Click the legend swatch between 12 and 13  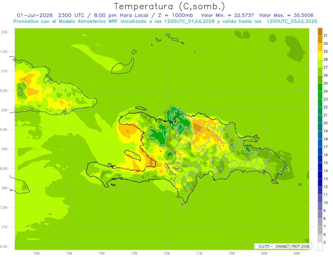320,183
